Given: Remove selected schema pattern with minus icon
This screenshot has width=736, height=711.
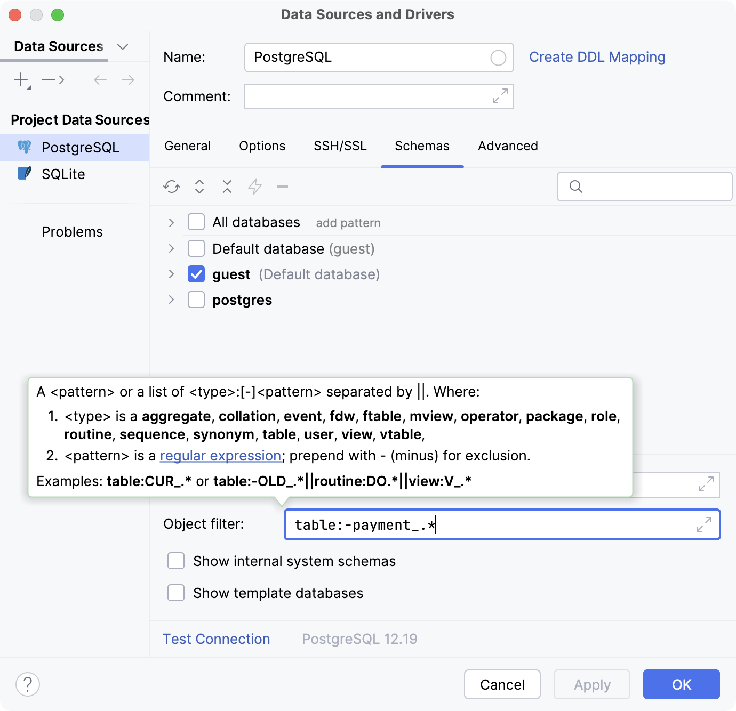Looking at the screenshot, I should 283,187.
